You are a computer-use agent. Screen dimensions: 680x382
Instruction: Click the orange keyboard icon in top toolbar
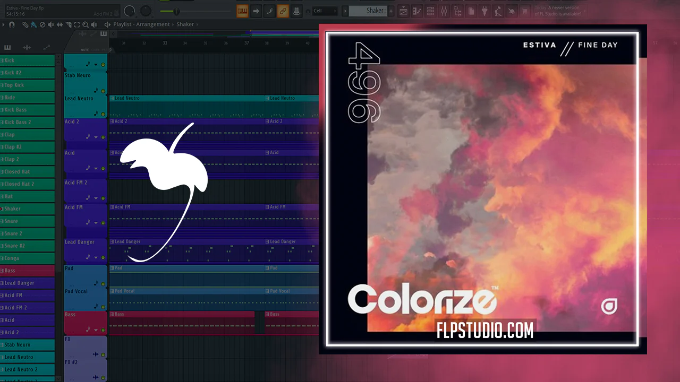coord(243,11)
